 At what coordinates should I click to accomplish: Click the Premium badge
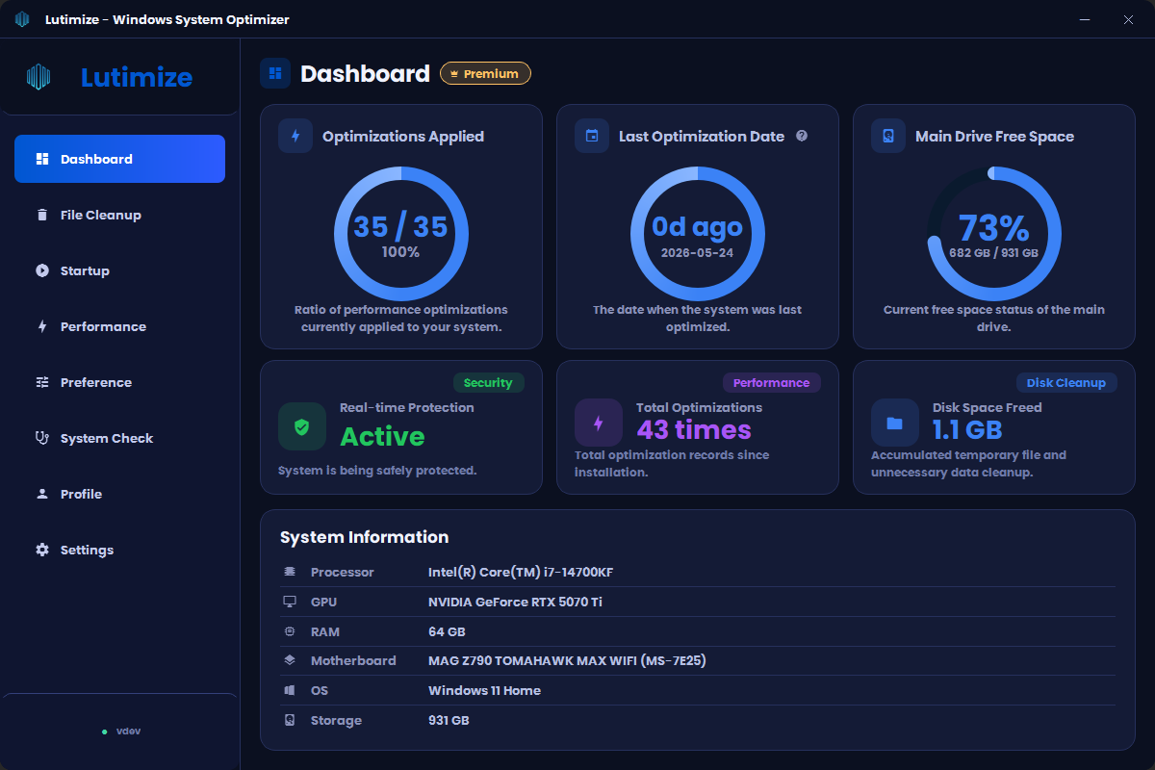click(x=485, y=73)
